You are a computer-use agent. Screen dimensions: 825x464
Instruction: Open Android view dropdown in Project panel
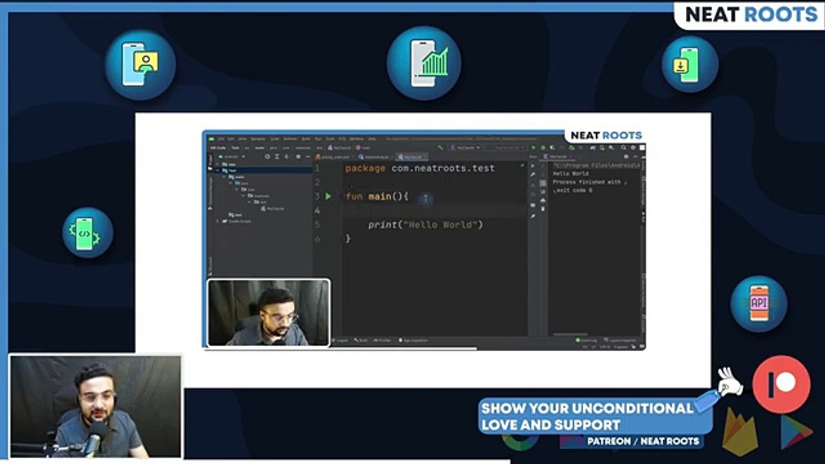pos(231,157)
